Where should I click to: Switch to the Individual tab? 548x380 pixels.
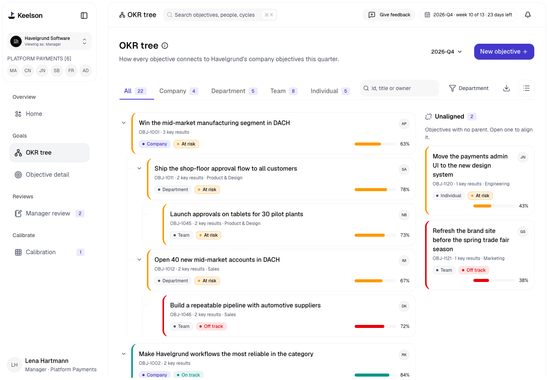(x=330, y=91)
